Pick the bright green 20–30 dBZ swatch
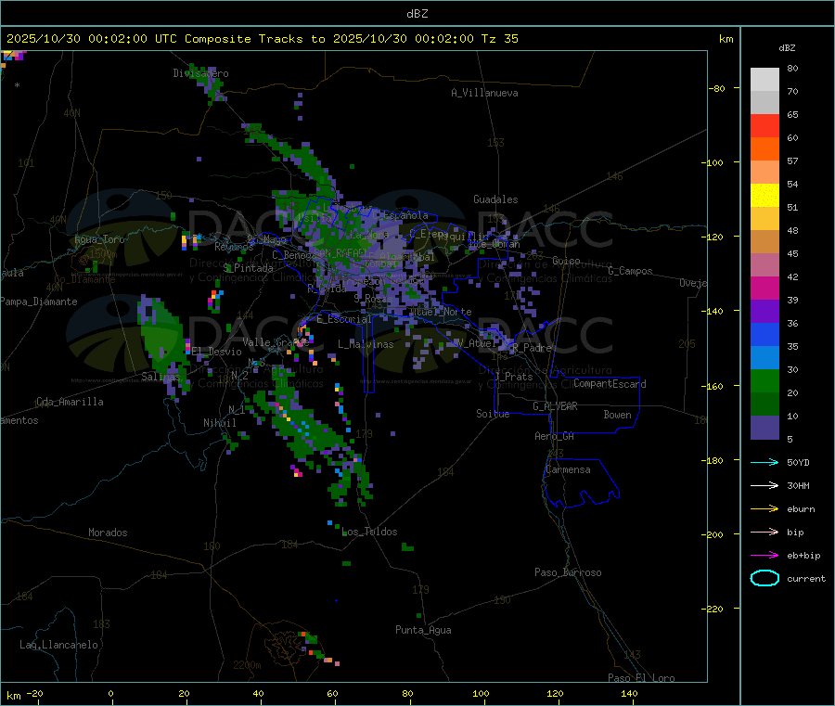The height and width of the screenshot is (706, 835). click(x=764, y=381)
